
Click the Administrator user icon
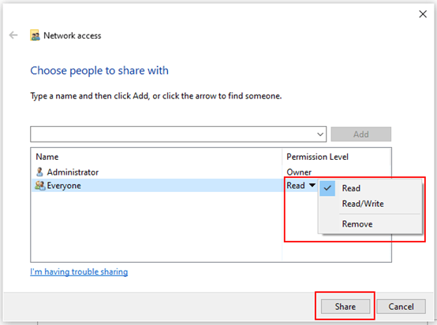point(39,172)
